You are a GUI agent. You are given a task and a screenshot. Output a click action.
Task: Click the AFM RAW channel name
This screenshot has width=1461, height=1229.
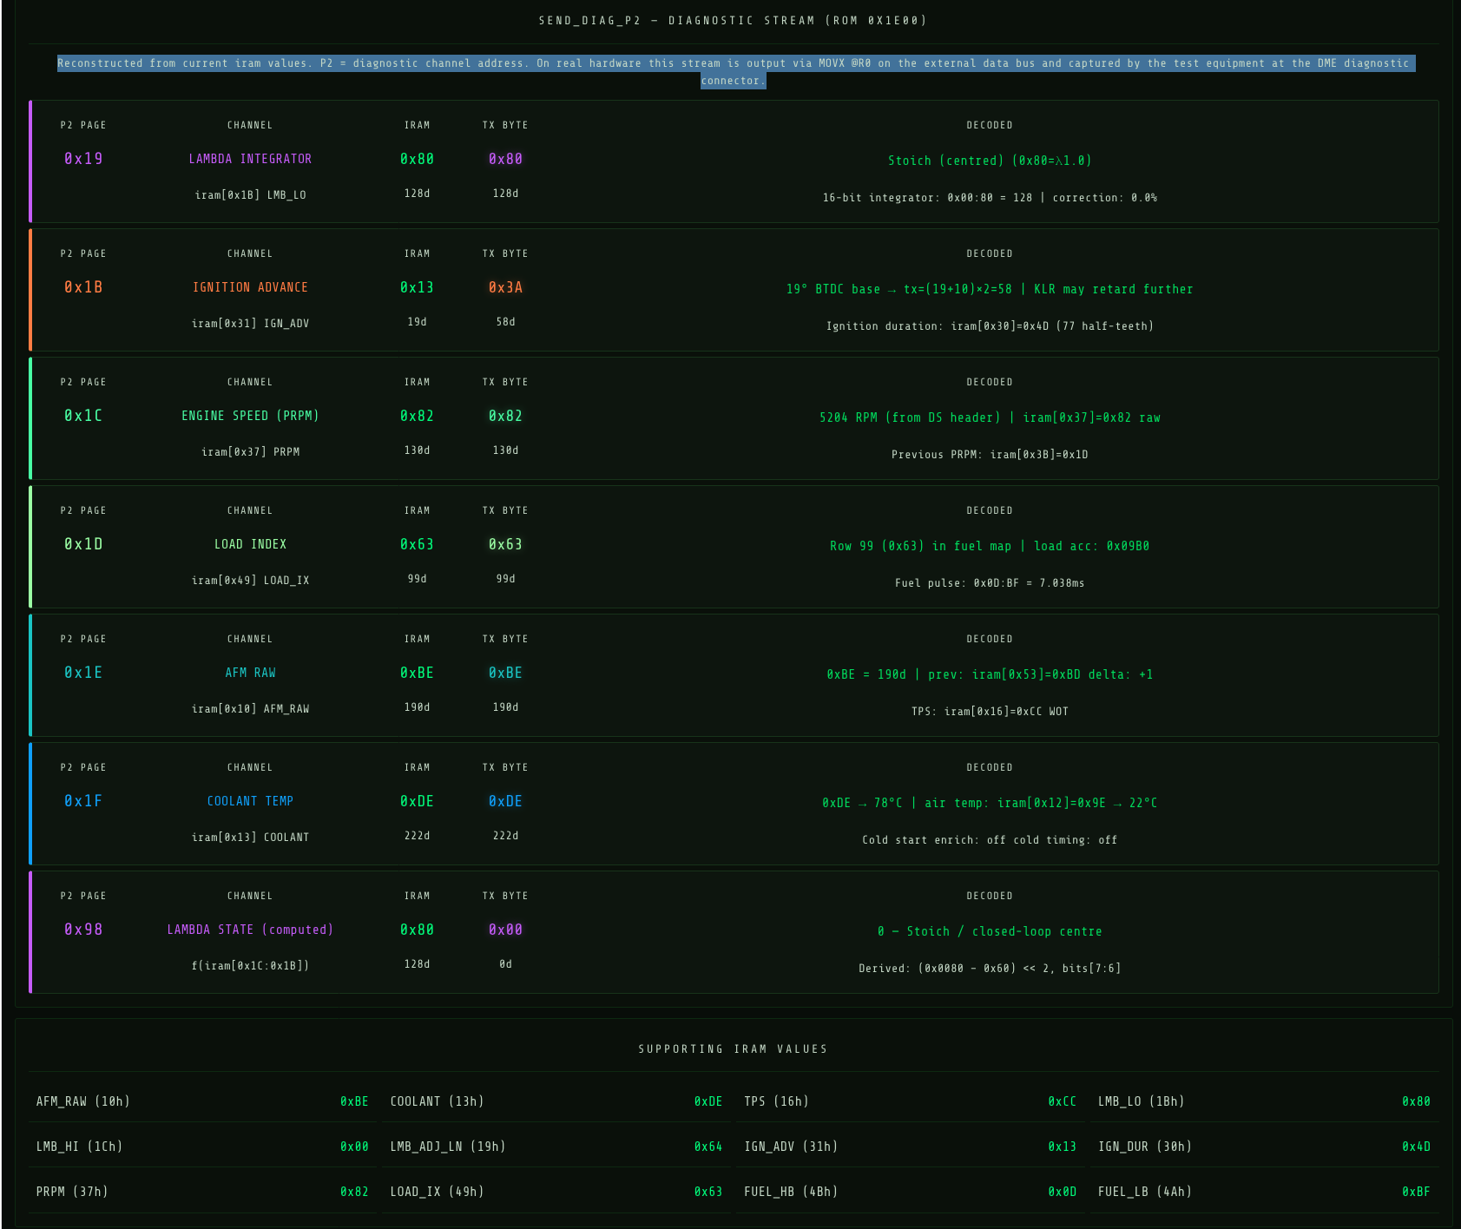250,673
